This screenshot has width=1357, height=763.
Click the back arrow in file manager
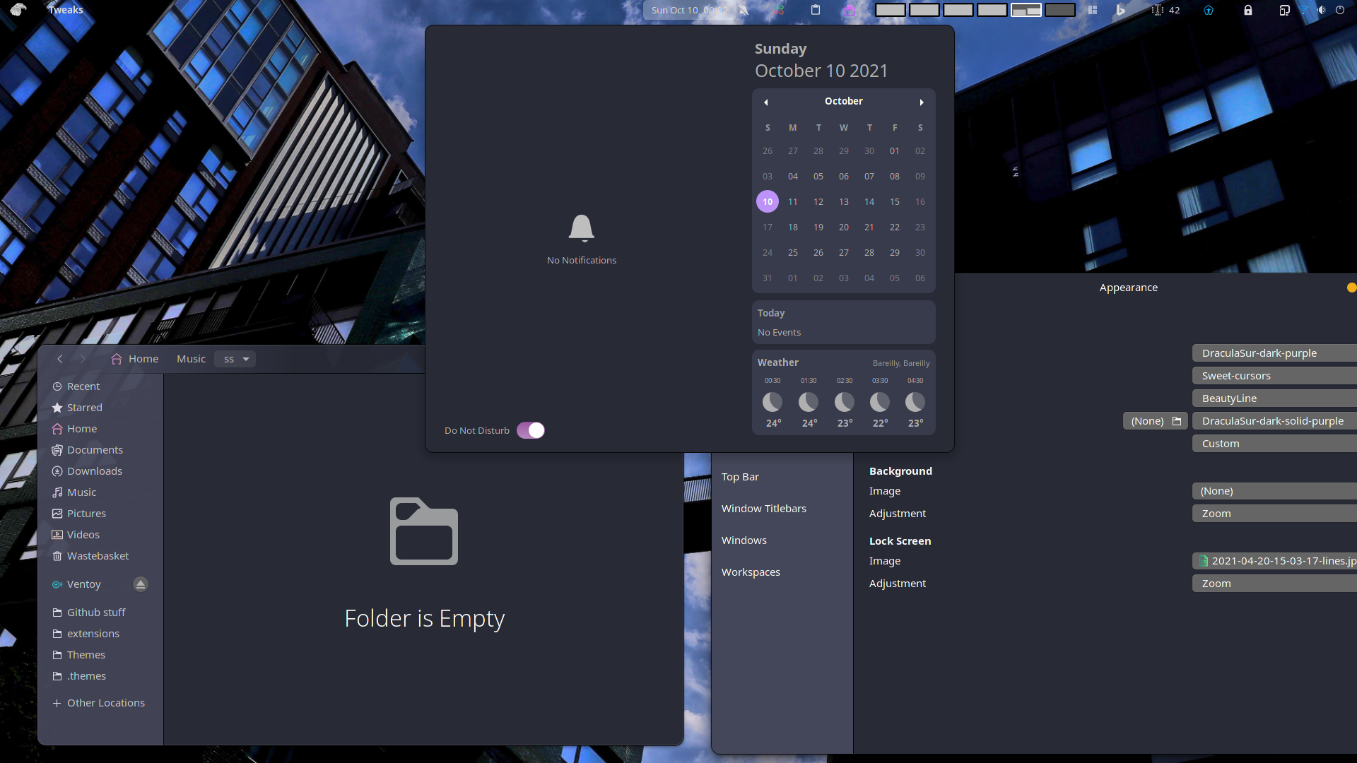60,359
